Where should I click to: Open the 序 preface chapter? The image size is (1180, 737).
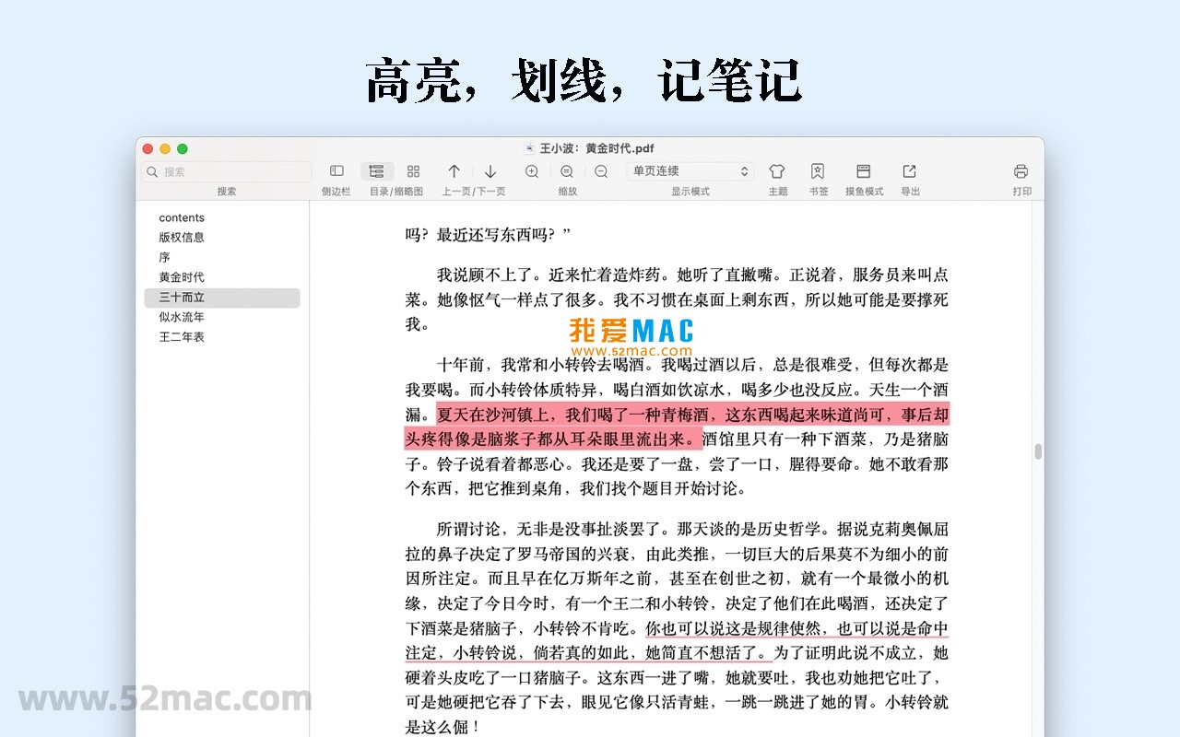point(166,257)
